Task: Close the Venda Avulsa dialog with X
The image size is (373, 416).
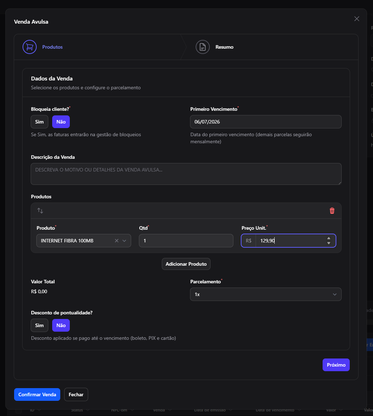Action: click(x=356, y=19)
